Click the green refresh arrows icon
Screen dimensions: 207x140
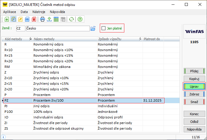(71, 19)
